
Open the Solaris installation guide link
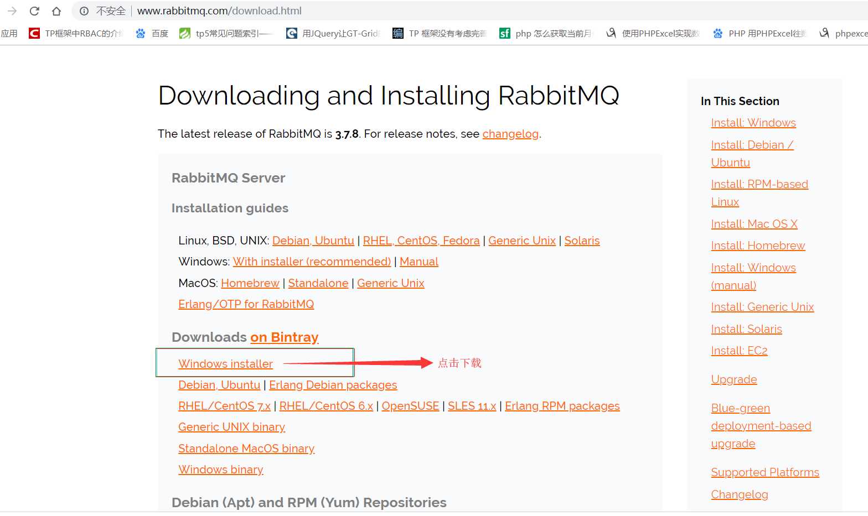pos(582,241)
